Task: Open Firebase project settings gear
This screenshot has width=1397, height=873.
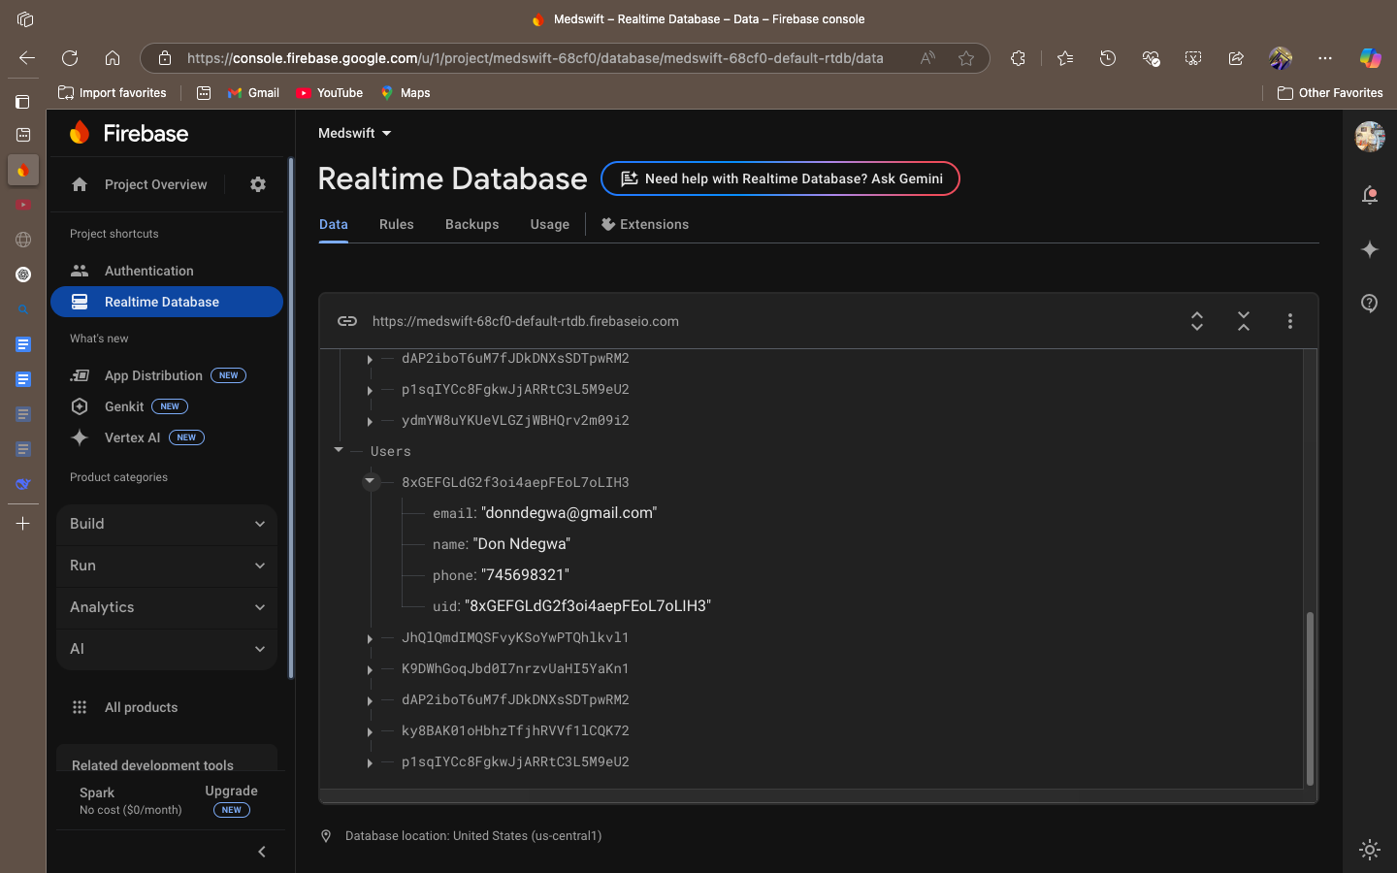Action: coord(258,184)
